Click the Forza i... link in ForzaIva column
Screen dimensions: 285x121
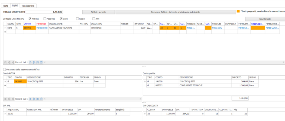(191, 28)
